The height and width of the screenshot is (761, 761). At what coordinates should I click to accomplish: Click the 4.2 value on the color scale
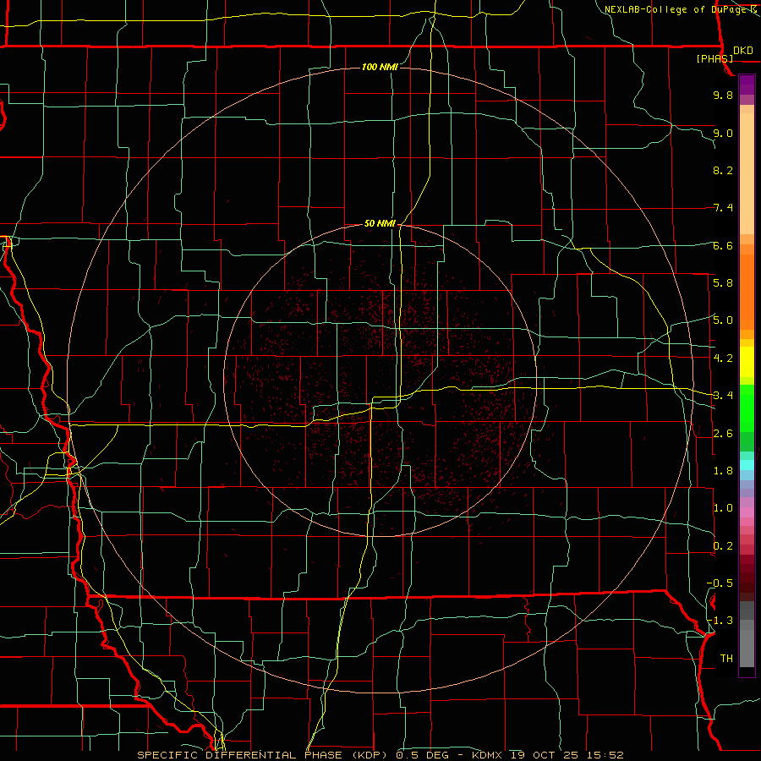(x=723, y=359)
